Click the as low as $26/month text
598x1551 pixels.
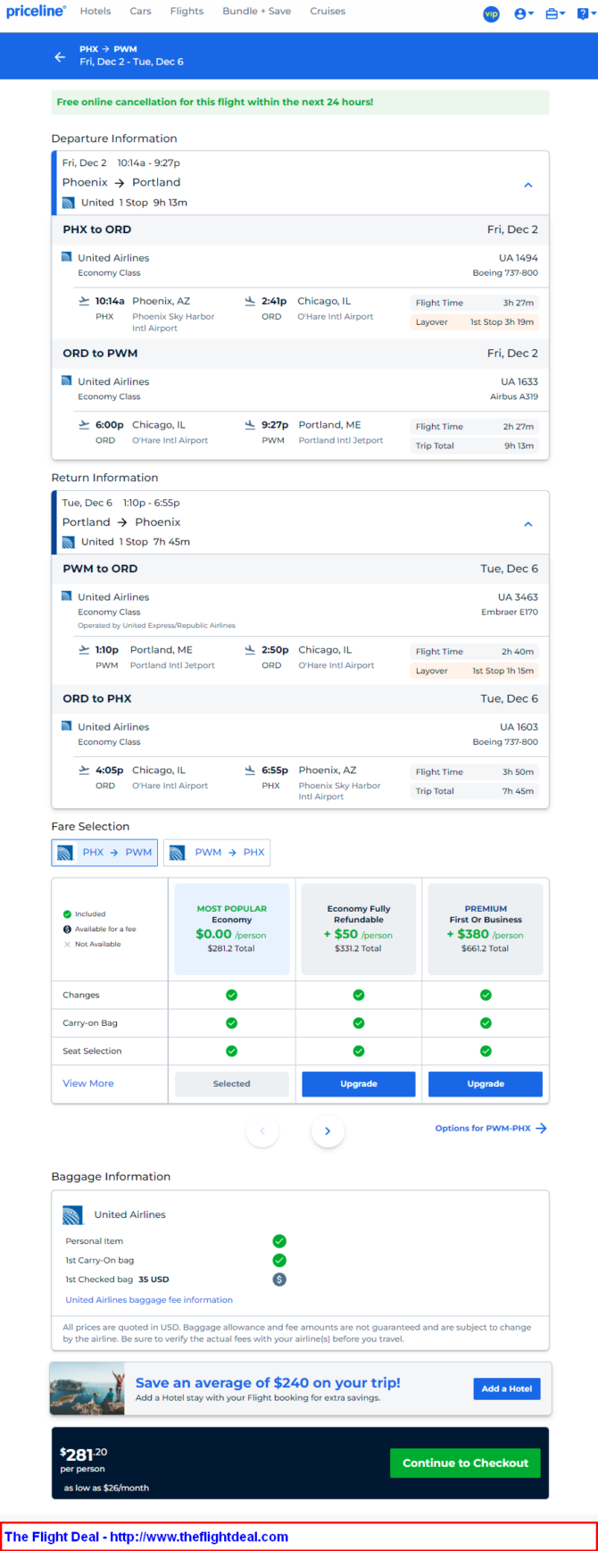click(x=106, y=1488)
